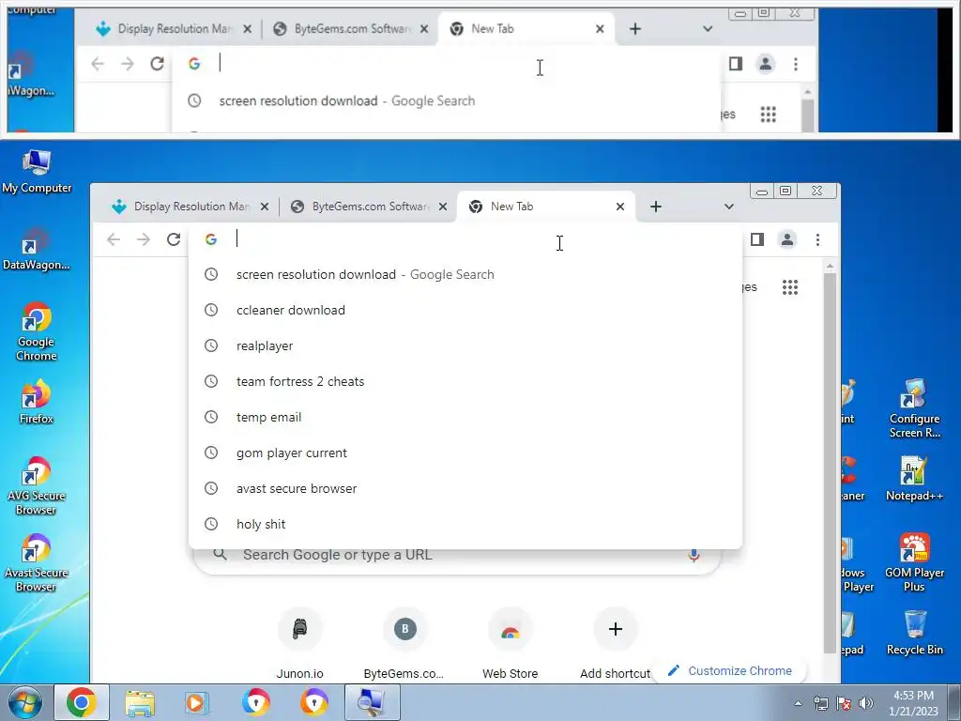Viewport: 961px width, 721px height.
Task: Start voice search with microphone icon
Action: 694,555
